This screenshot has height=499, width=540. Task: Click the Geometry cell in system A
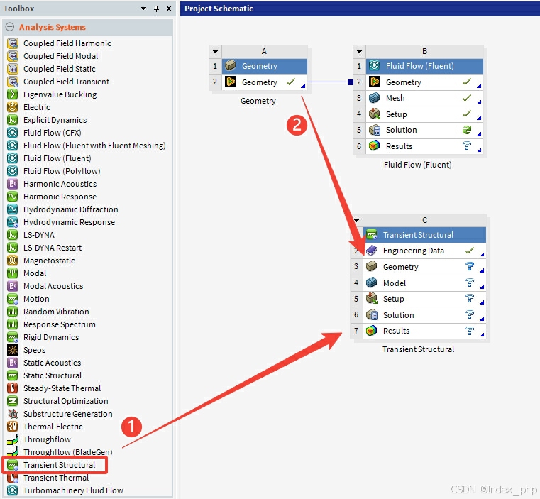click(264, 82)
